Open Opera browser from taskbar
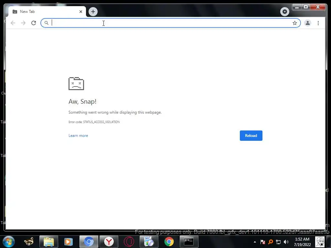This screenshot has width=331, height=248. [129, 242]
